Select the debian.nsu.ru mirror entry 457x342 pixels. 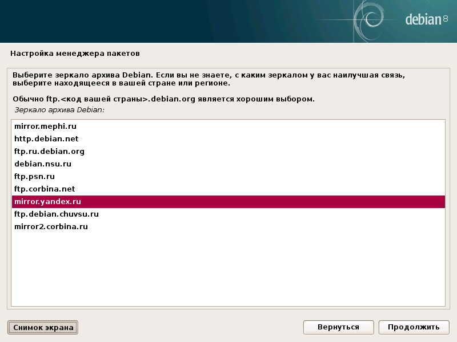click(x=228, y=164)
